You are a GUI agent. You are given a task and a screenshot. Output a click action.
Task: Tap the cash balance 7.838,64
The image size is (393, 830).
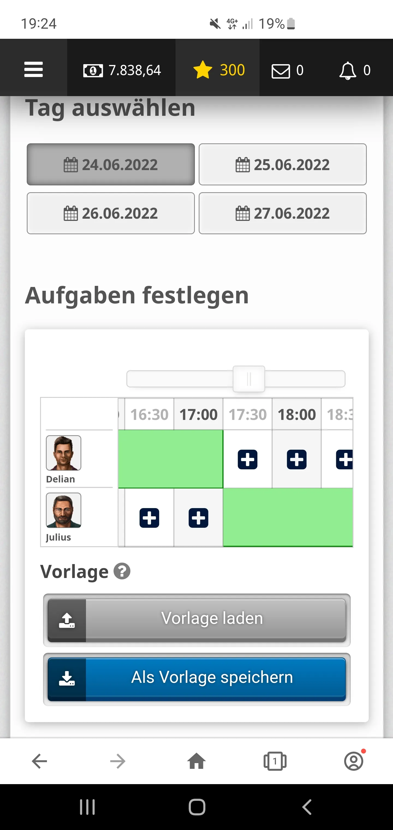pos(122,70)
